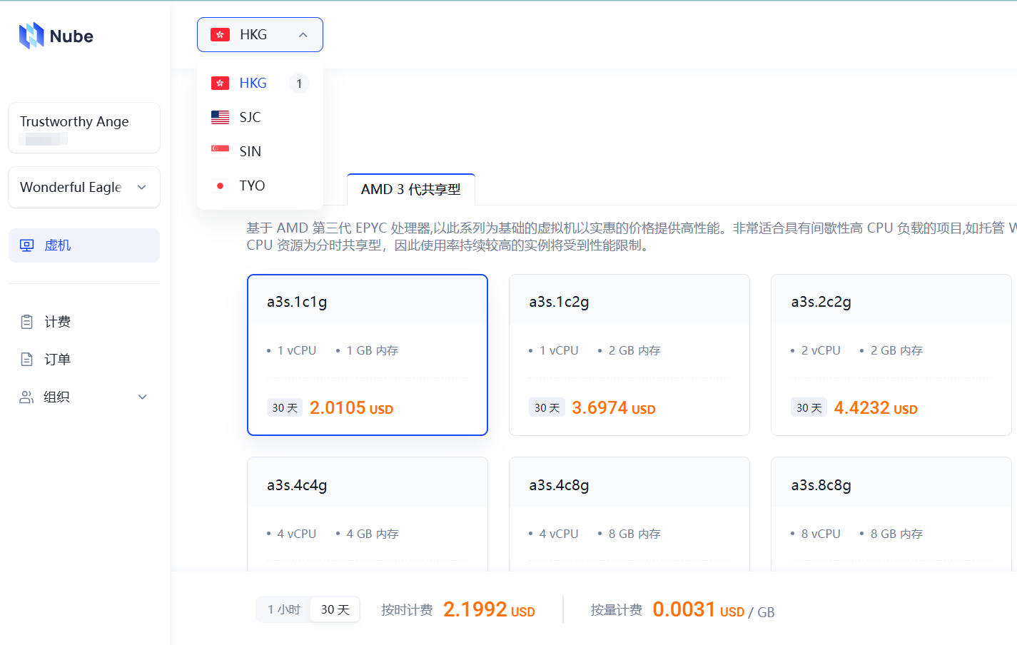Screen dimensions: 1017x645
Task: Collapse the HKG region dropdown
Action: (260, 34)
